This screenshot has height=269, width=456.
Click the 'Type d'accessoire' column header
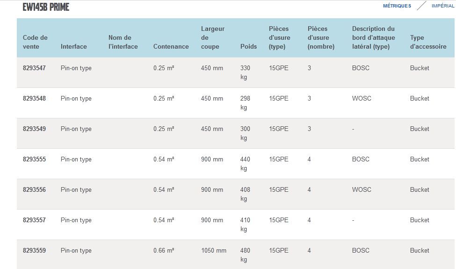tap(428, 42)
